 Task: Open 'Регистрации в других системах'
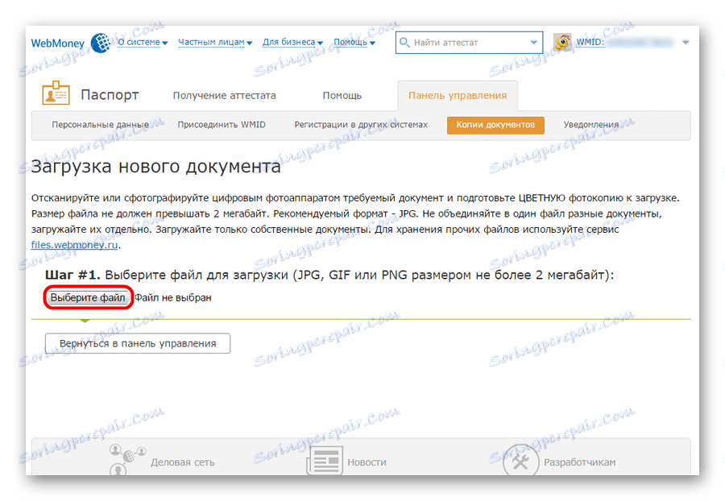(361, 125)
